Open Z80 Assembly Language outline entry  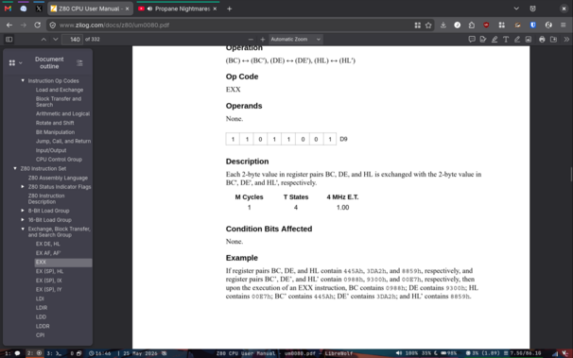[x=58, y=179]
